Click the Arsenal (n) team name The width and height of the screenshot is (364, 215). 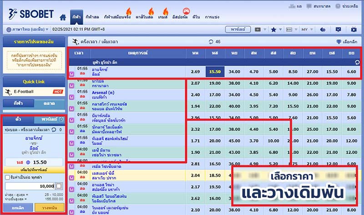[103, 93]
